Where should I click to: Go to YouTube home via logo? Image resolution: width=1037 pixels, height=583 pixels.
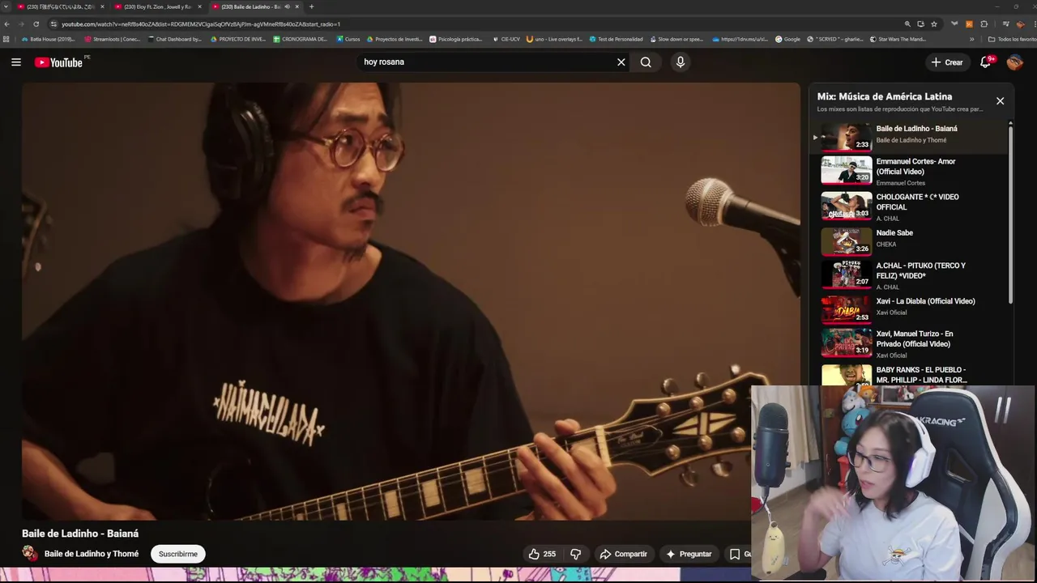(58, 62)
